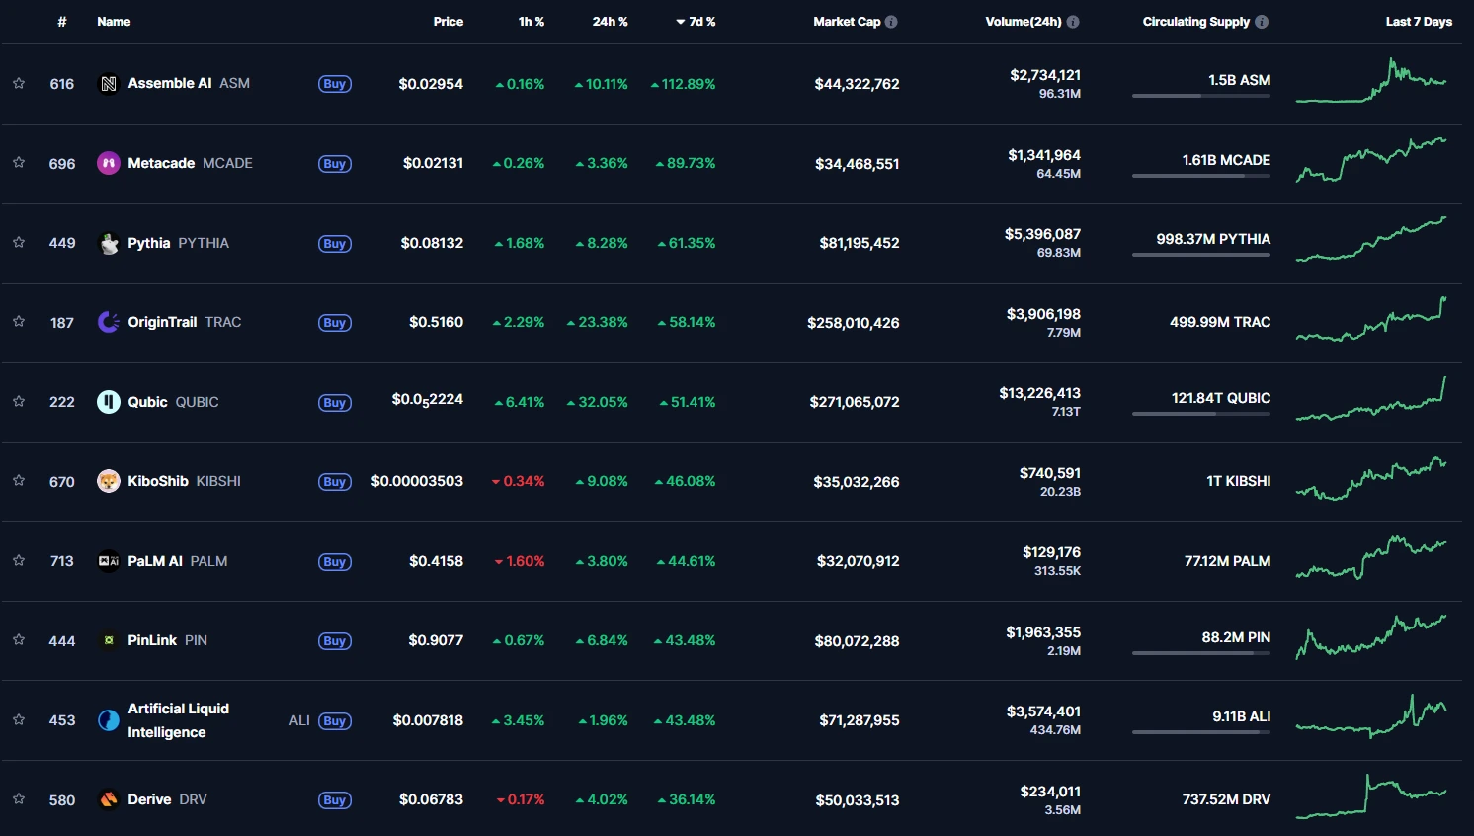
Task: Open the Circulating Supply info tooltip icon
Action: pos(1262,21)
